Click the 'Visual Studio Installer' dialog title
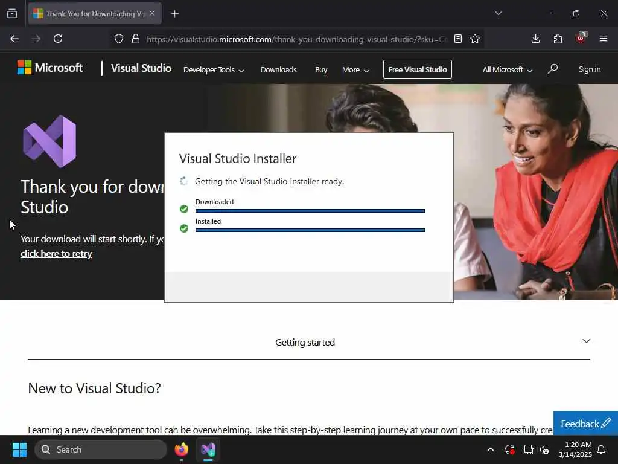618x464 pixels. 238,159
